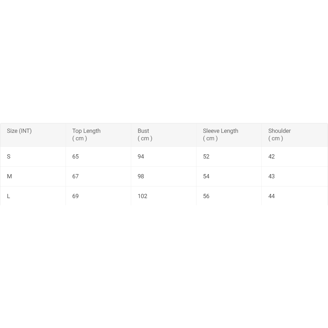Click sleeve length value 52

pos(206,157)
